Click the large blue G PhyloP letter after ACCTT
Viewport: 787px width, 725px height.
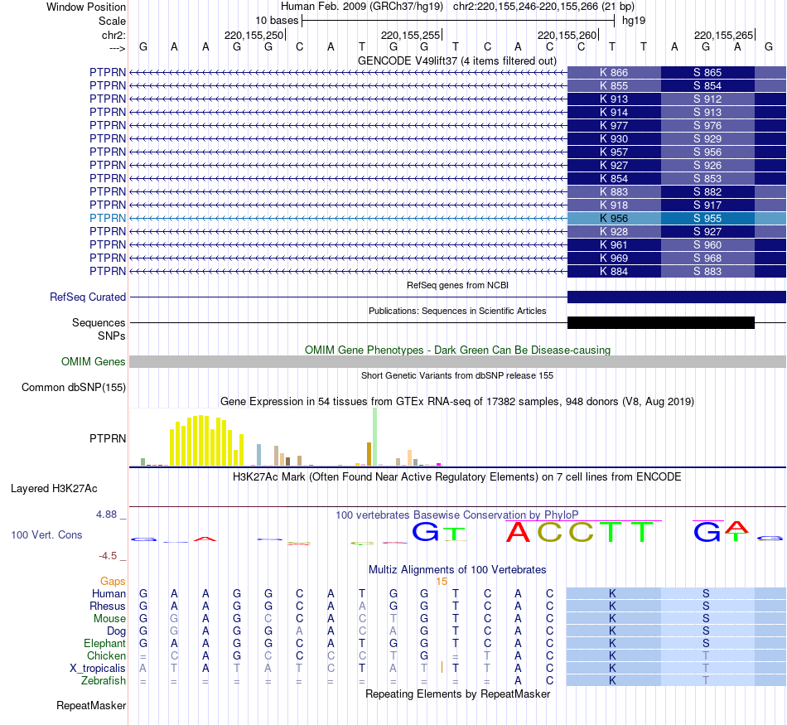(x=707, y=532)
